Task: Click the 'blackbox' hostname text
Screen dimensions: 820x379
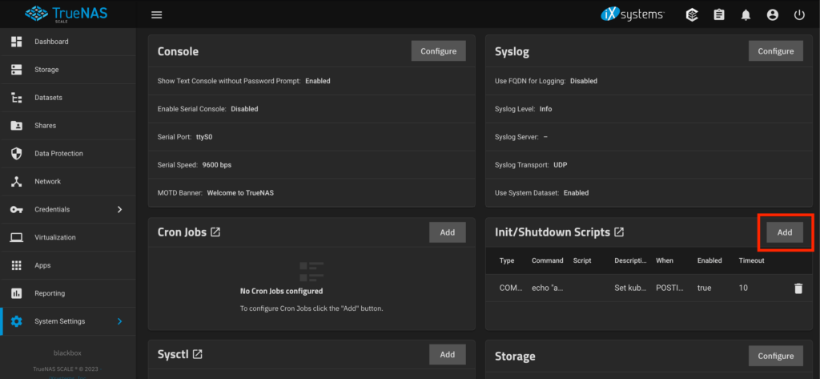Action: 67,353
